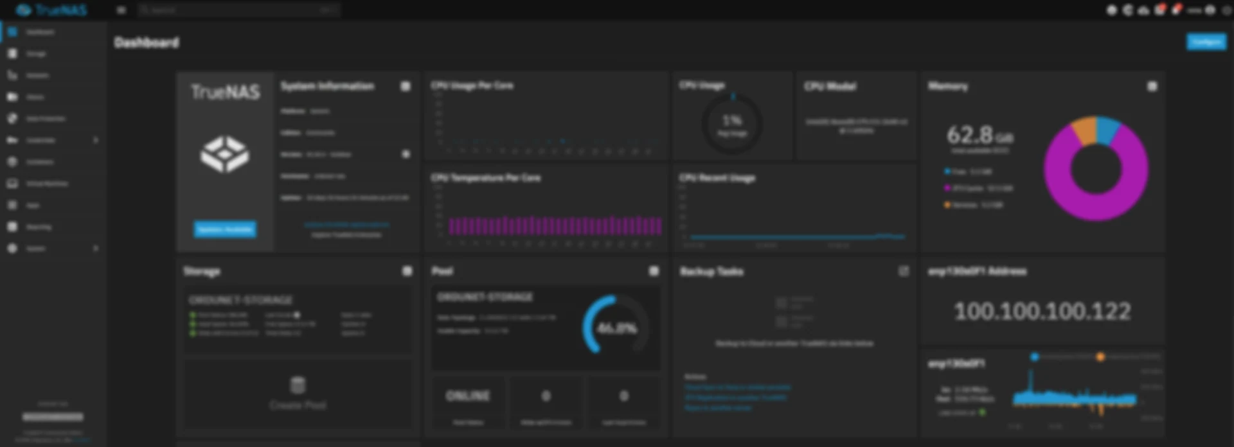Click the 62.8 GiB memory value
The width and height of the screenshot is (1234, 447).
coord(979,136)
